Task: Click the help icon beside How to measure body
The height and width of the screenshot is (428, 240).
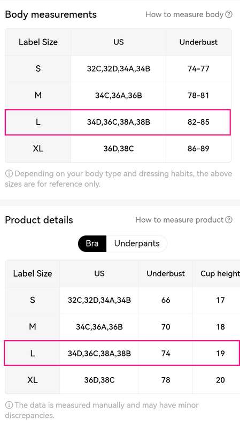Action: pyautogui.click(x=229, y=14)
